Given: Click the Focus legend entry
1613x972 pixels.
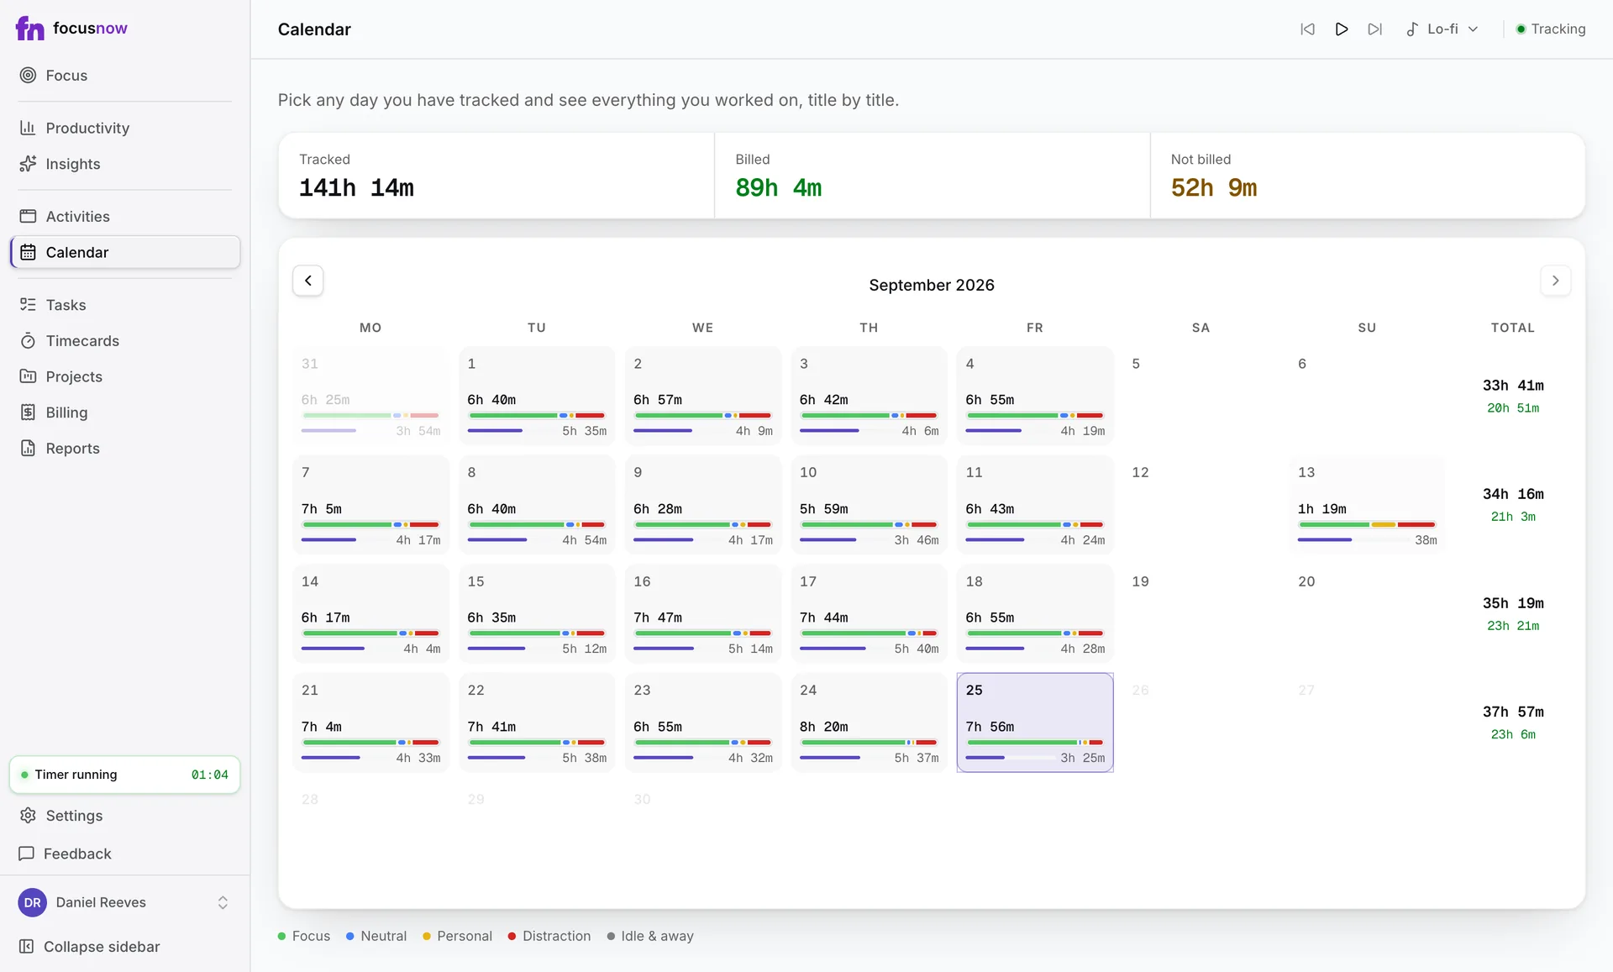Looking at the screenshot, I should (x=304, y=936).
